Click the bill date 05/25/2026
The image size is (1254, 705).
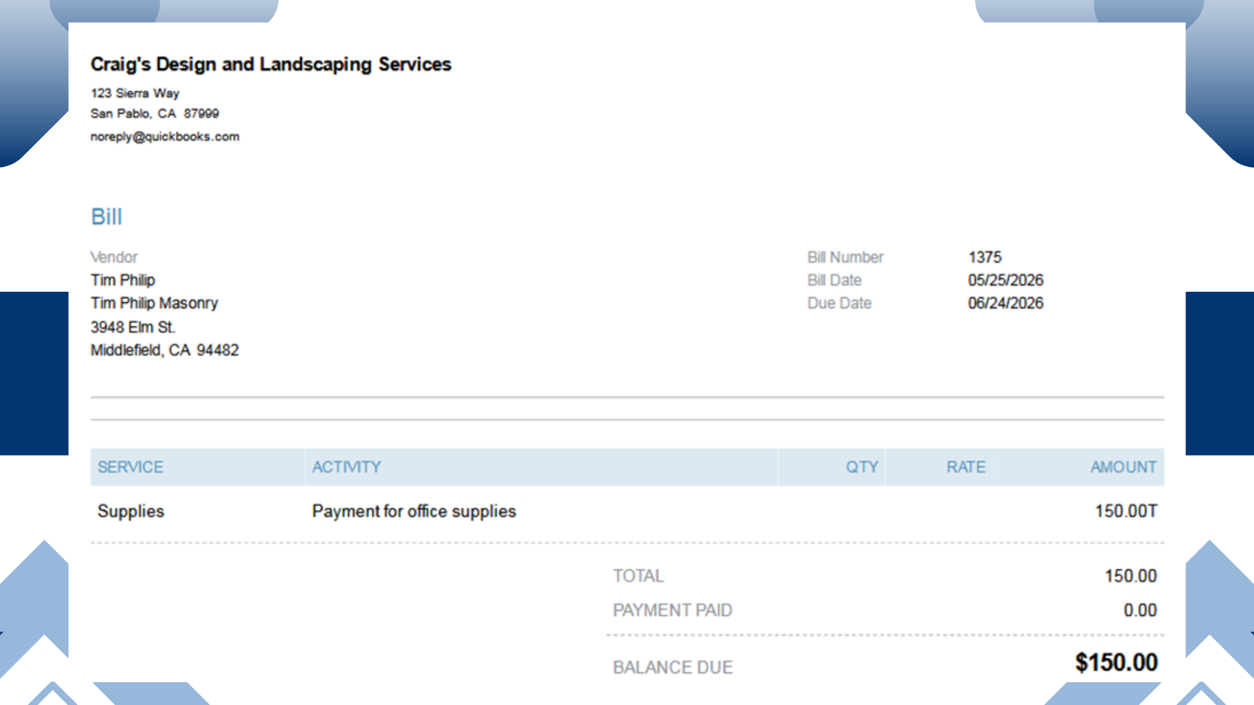pyautogui.click(x=1006, y=280)
